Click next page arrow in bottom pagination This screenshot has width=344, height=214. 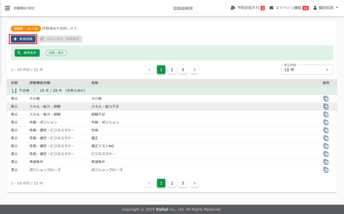195,183
